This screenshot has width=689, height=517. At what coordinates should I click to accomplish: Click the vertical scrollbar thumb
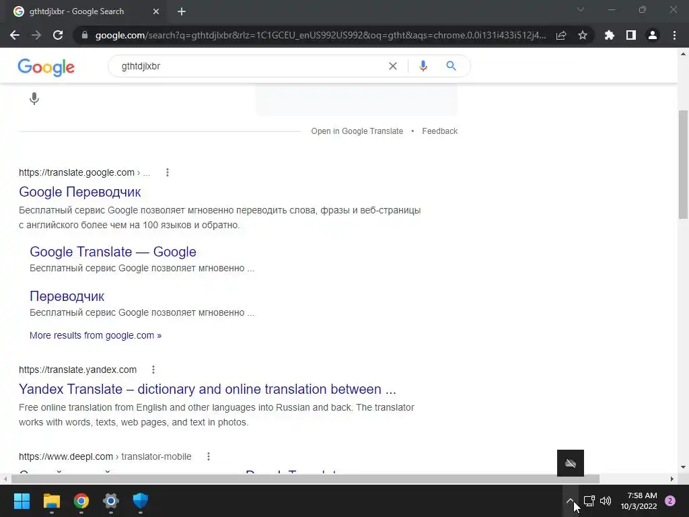[x=683, y=165]
